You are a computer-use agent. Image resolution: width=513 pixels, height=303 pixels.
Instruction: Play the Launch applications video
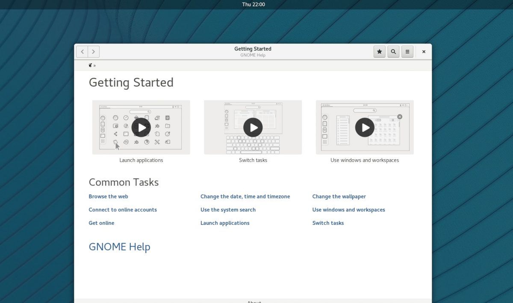coord(141,127)
